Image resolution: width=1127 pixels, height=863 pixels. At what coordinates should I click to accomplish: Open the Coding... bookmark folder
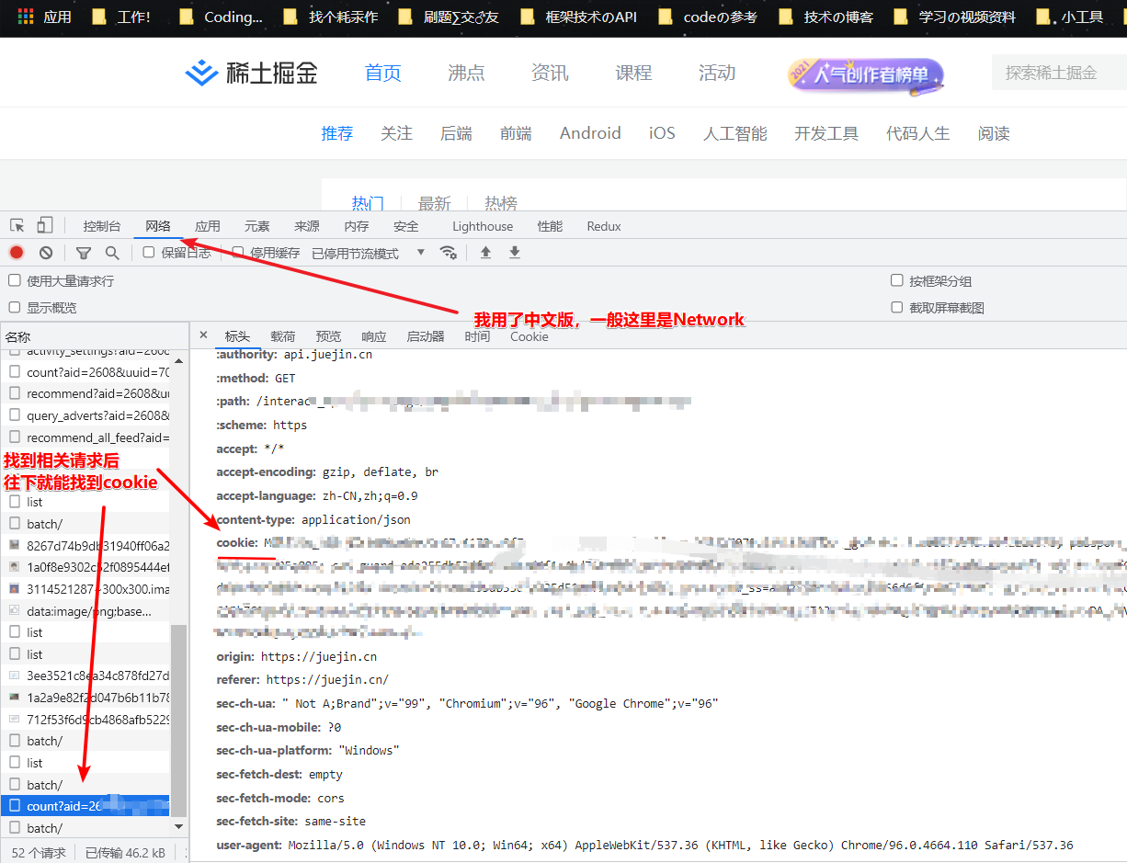click(221, 17)
